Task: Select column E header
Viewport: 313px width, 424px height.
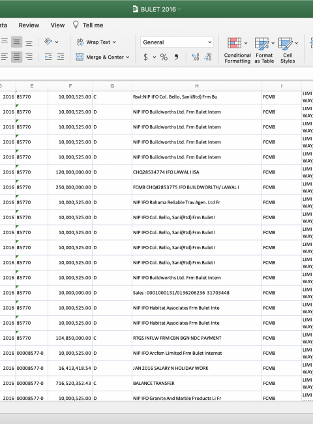Action: pos(31,86)
